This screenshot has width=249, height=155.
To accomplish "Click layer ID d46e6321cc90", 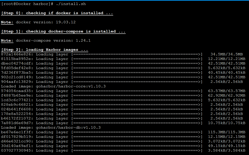I will [16, 142].
